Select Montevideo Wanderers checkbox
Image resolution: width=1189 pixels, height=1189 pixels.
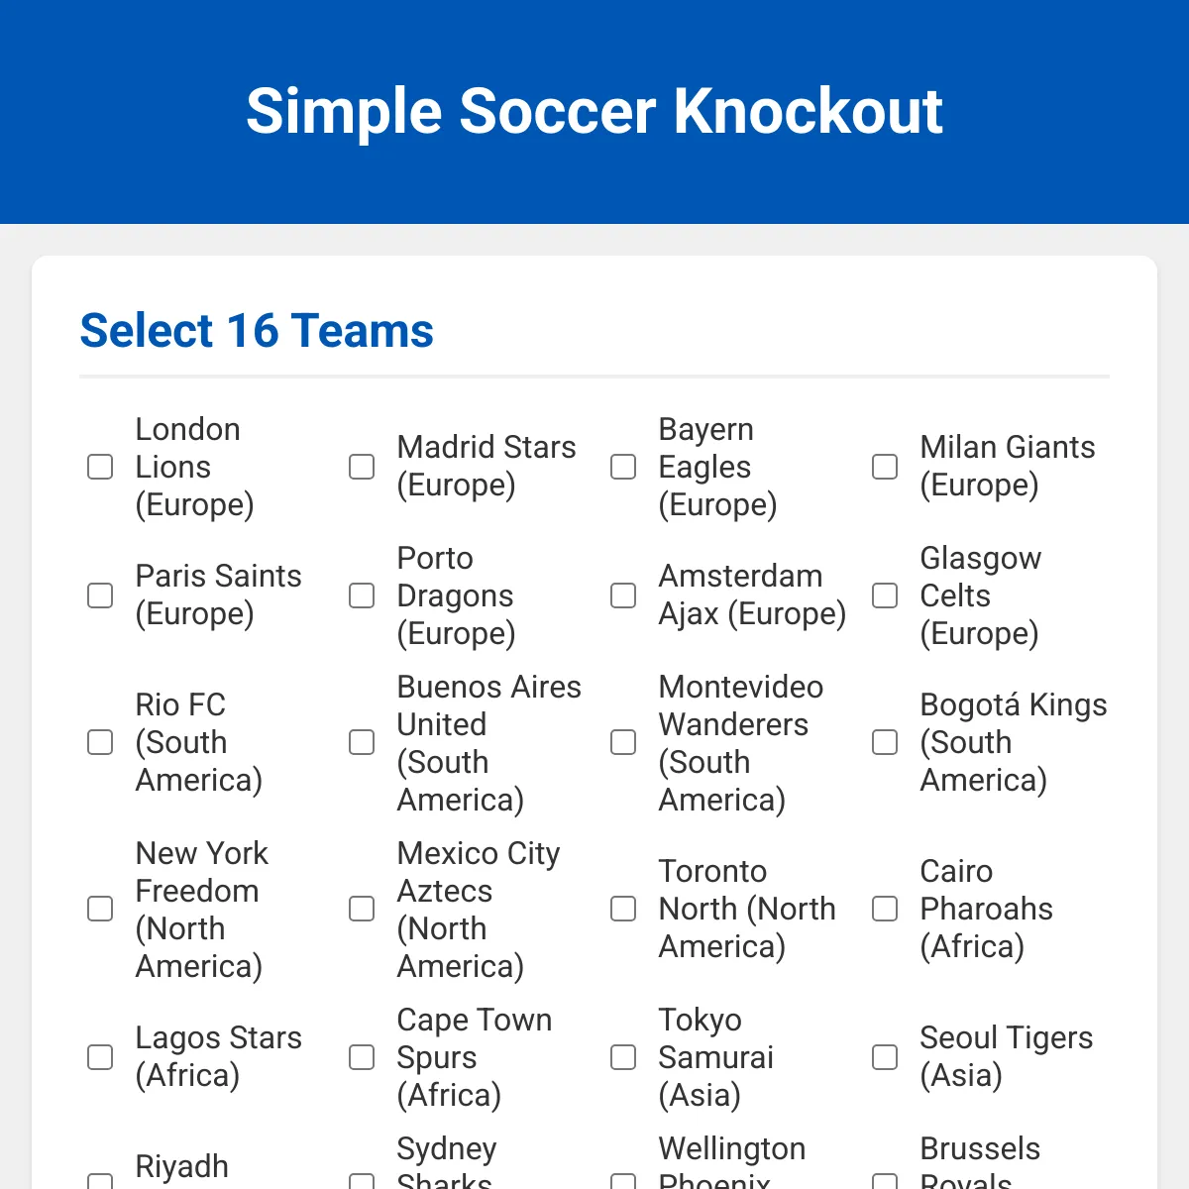(x=623, y=742)
